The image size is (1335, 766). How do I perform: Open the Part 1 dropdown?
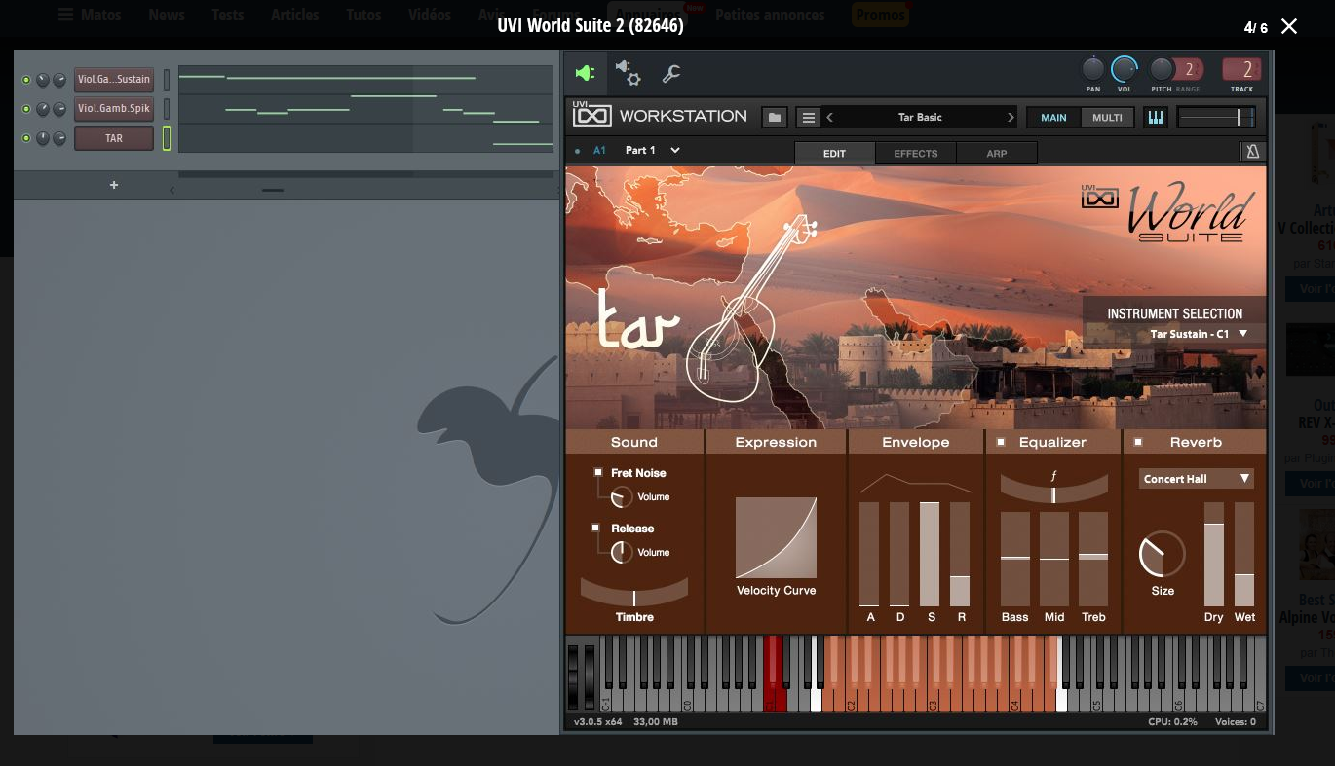click(653, 151)
